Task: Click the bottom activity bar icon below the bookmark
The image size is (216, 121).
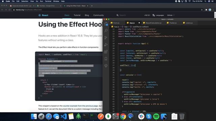Action: [x=106, y=66]
